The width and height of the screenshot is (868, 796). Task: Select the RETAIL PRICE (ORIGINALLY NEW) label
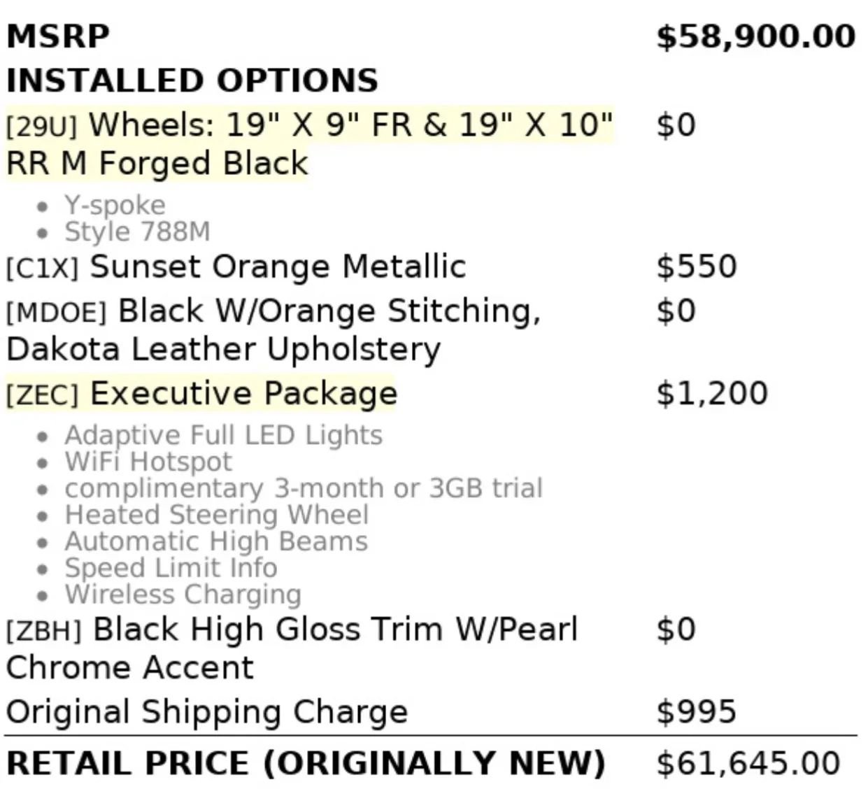coord(305,763)
